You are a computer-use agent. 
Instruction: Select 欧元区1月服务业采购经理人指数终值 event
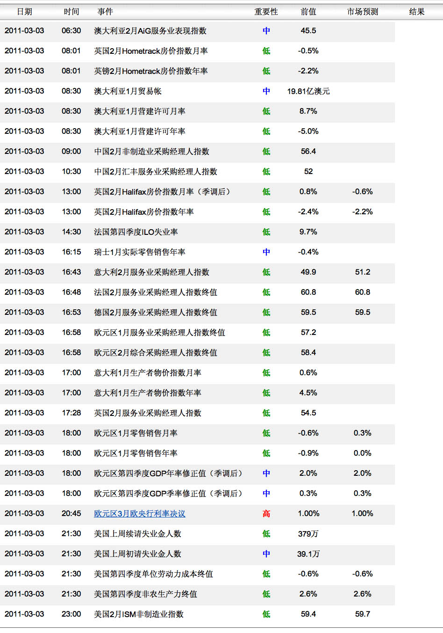pyautogui.click(x=159, y=333)
